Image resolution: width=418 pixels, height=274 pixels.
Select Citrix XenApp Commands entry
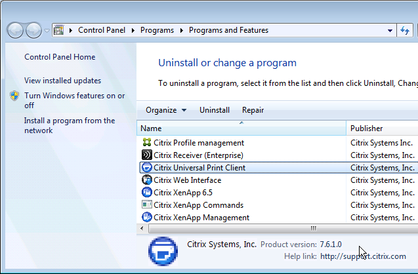pyautogui.click(x=198, y=205)
